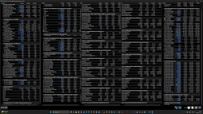
Task: Select the Page File Used row
Action: click(x=21, y=17)
